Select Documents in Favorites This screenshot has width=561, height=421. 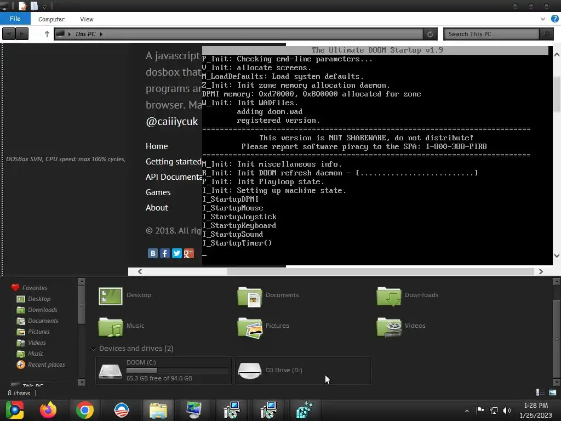38,321
